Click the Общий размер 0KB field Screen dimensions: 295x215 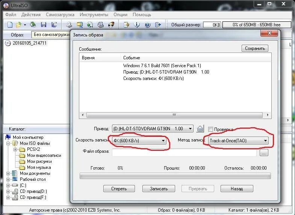(x=212, y=25)
